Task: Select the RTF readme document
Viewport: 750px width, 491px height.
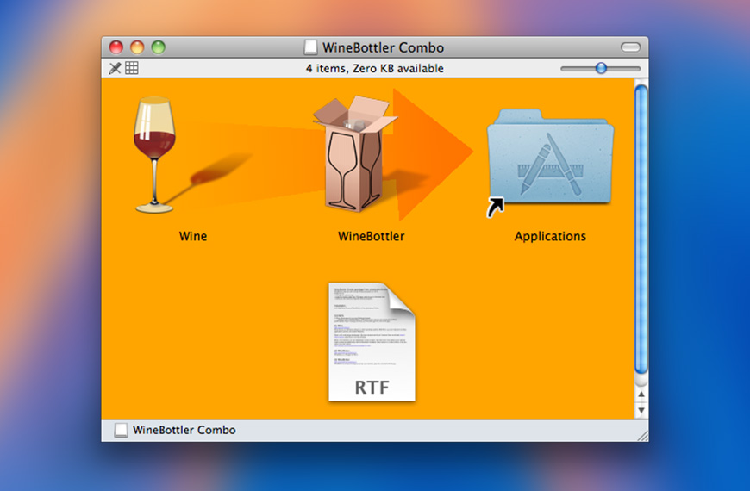Action: click(x=372, y=341)
